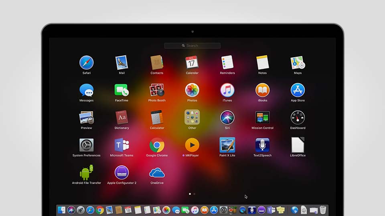Open App Store from the Dock

coord(214,210)
